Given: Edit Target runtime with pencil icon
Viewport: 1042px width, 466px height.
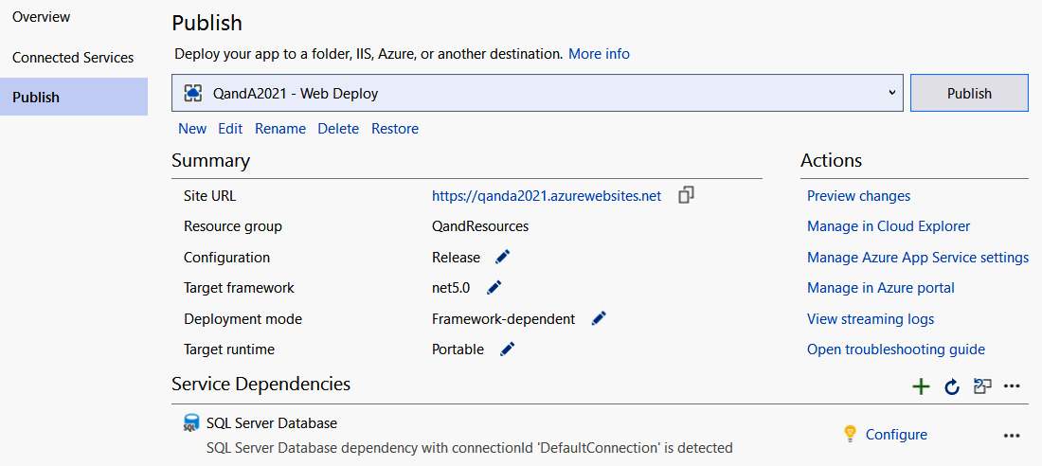Looking at the screenshot, I should click(507, 349).
